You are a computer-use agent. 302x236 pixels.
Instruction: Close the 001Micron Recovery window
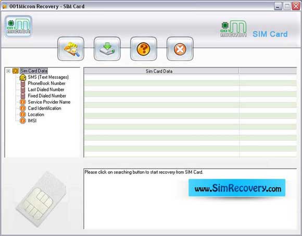[296, 6]
